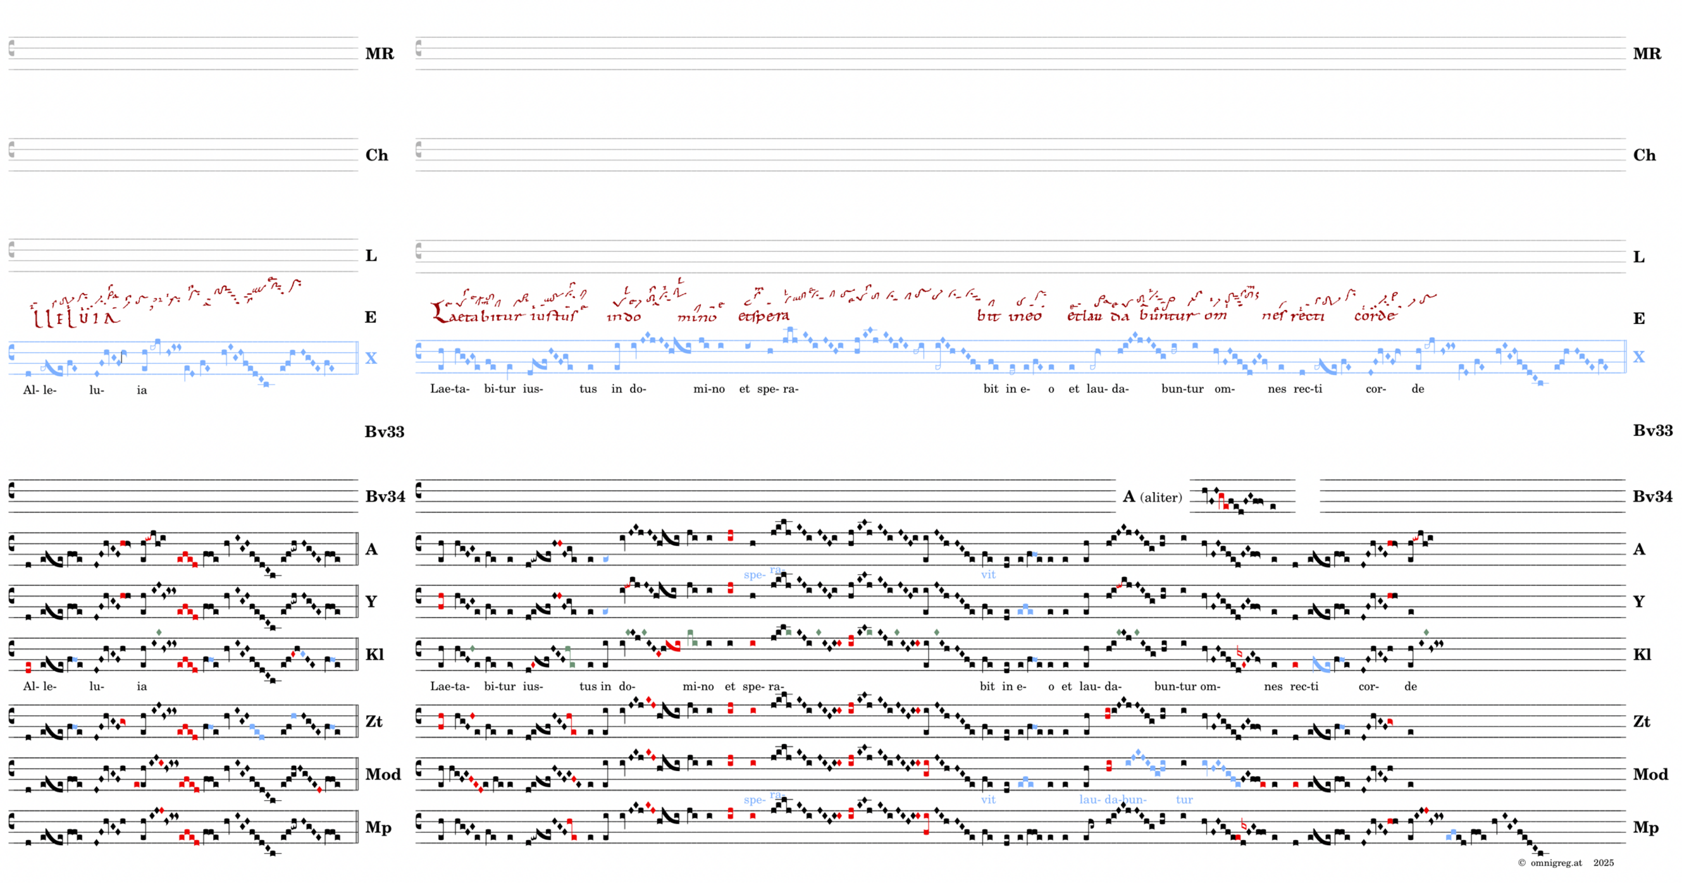Click the C-clef on the left Bv34 staff
1682x883 pixels.
12,490
